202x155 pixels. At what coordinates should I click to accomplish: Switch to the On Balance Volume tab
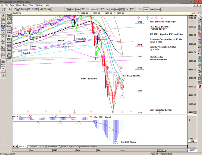[x=88, y=146]
